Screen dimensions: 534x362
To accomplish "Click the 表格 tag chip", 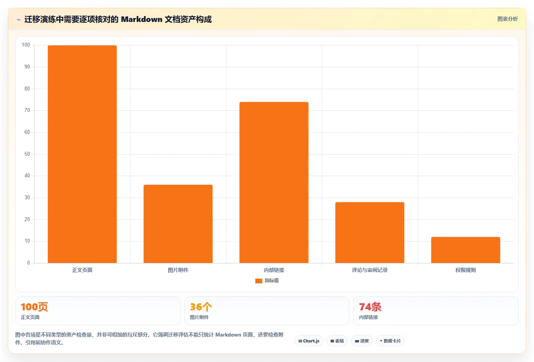I will 337,341.
